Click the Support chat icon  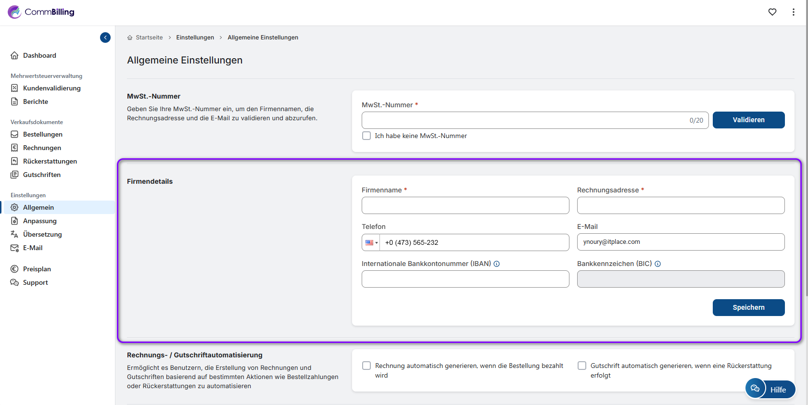click(x=14, y=282)
